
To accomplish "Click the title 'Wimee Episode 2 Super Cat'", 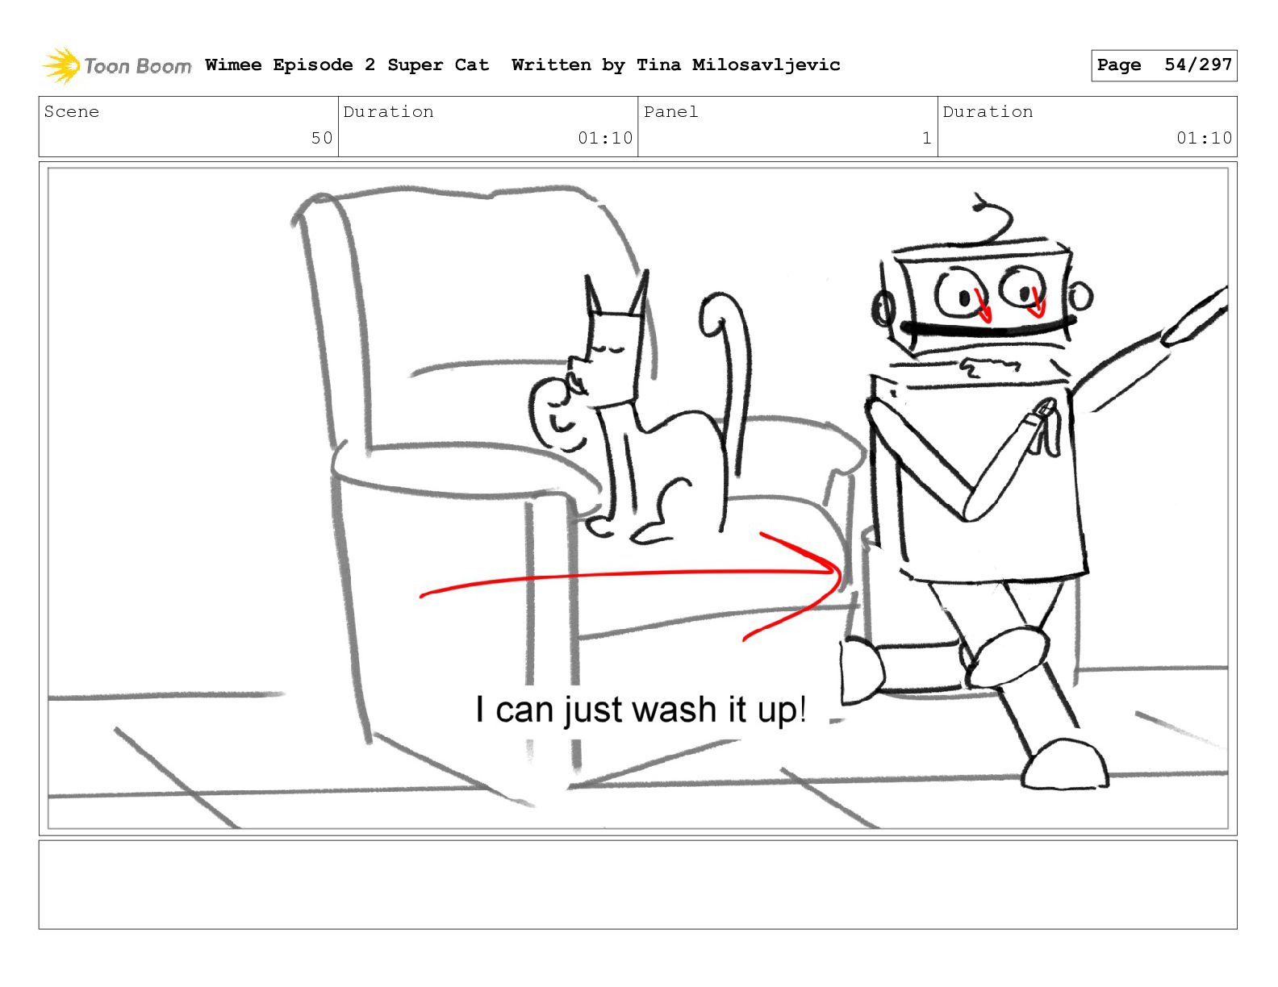I will point(347,65).
